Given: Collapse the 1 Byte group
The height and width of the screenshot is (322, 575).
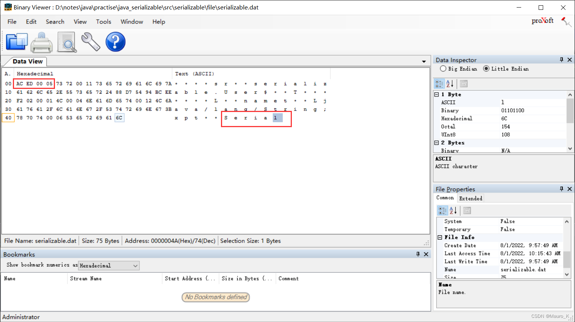Looking at the screenshot, I should [437, 94].
